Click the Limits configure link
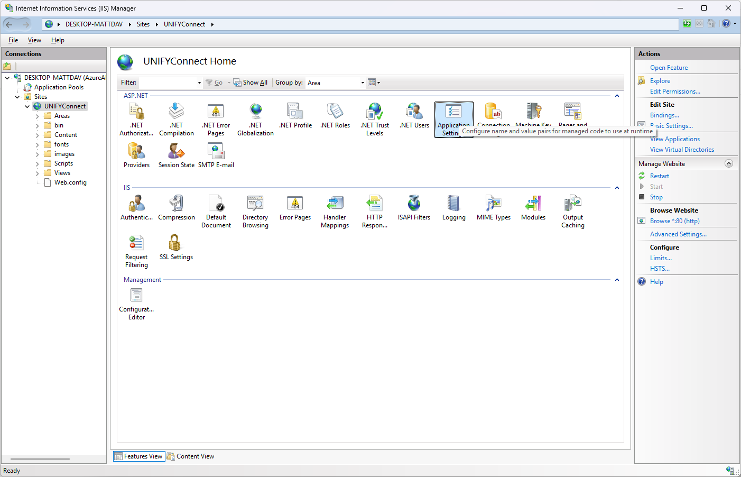The height and width of the screenshot is (477, 741). (661, 258)
